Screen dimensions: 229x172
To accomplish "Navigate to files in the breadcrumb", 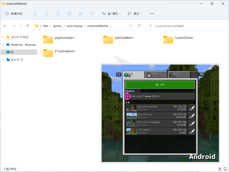I will 46,26.
